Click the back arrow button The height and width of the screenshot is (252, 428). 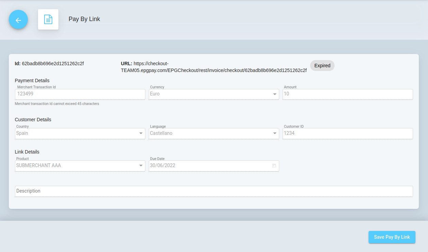[x=18, y=20]
